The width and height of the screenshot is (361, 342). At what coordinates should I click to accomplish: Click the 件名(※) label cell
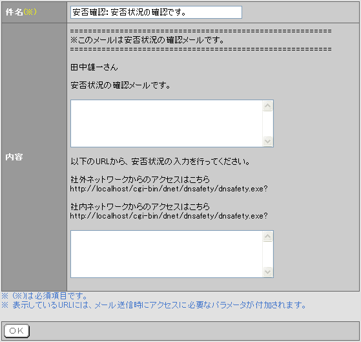coord(34,12)
